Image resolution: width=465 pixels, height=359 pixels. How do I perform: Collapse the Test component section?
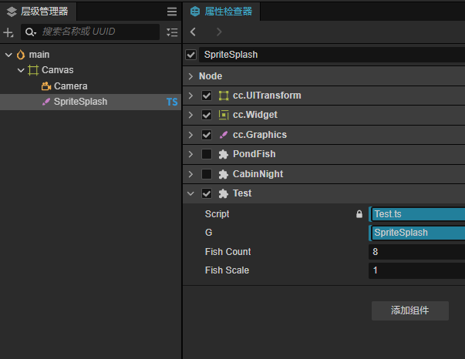tap(190, 193)
